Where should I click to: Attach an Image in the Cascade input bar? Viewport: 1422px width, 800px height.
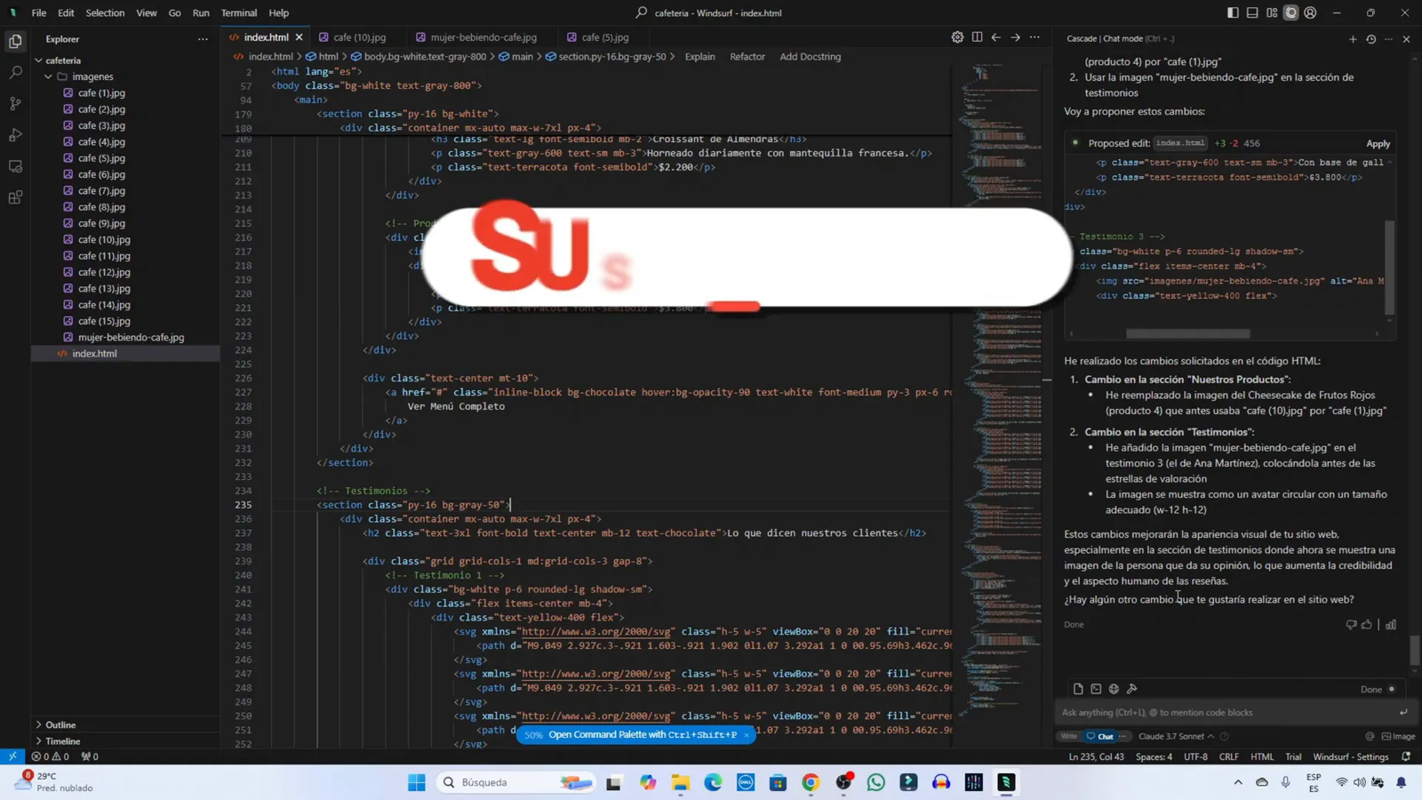[1395, 737]
